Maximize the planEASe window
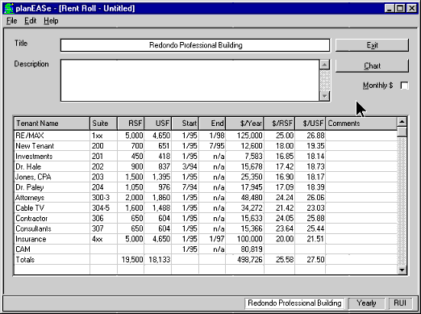Image resolution: width=421 pixels, height=314 pixels. click(x=400, y=8)
